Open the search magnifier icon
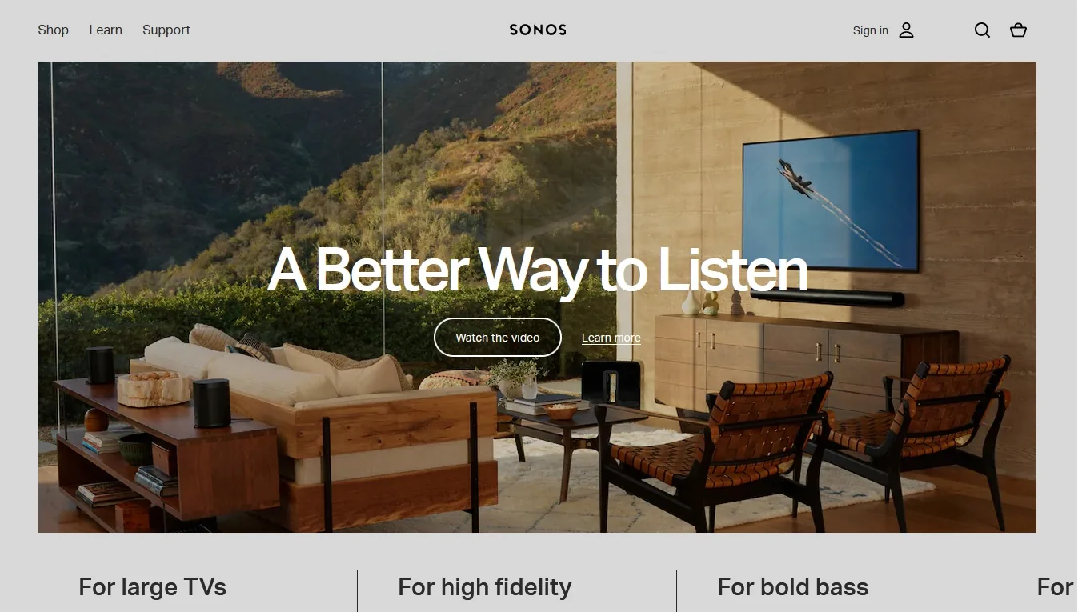 pyautogui.click(x=982, y=30)
